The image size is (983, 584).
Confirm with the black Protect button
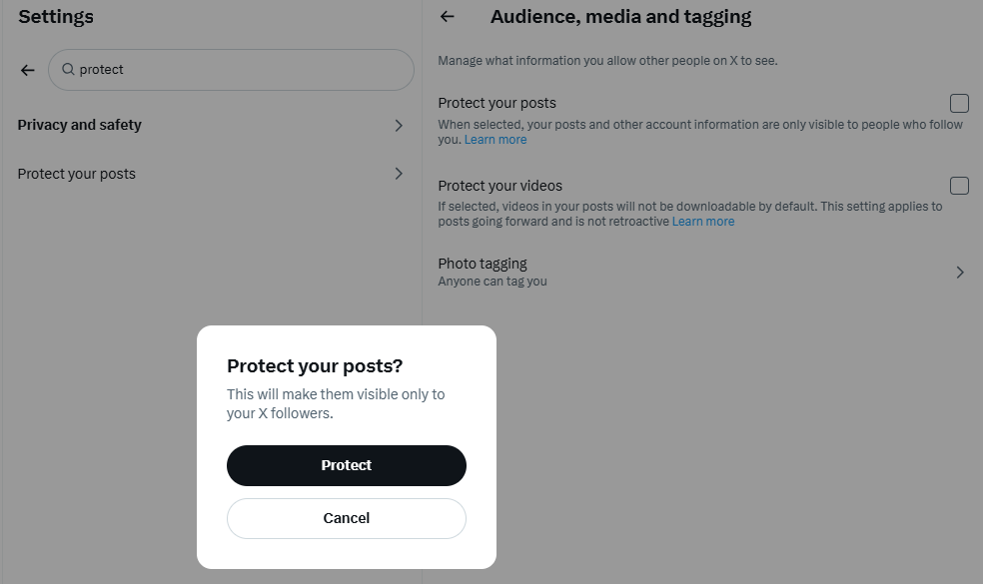[347, 465]
